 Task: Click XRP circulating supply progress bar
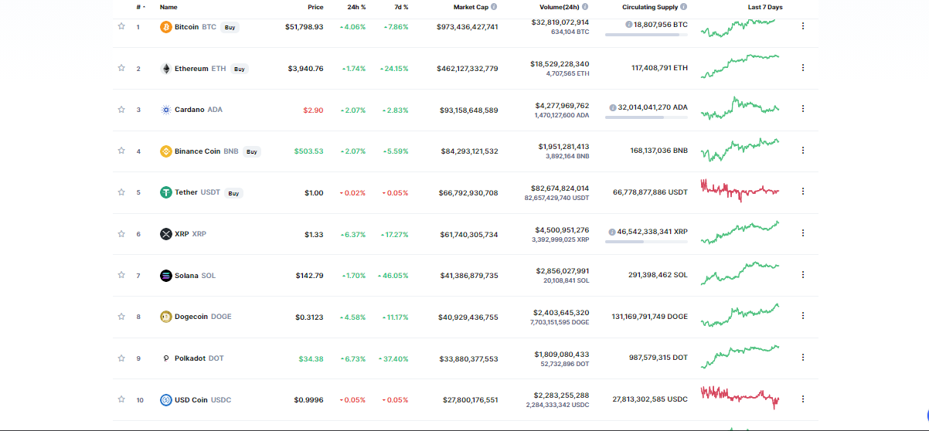(x=646, y=242)
